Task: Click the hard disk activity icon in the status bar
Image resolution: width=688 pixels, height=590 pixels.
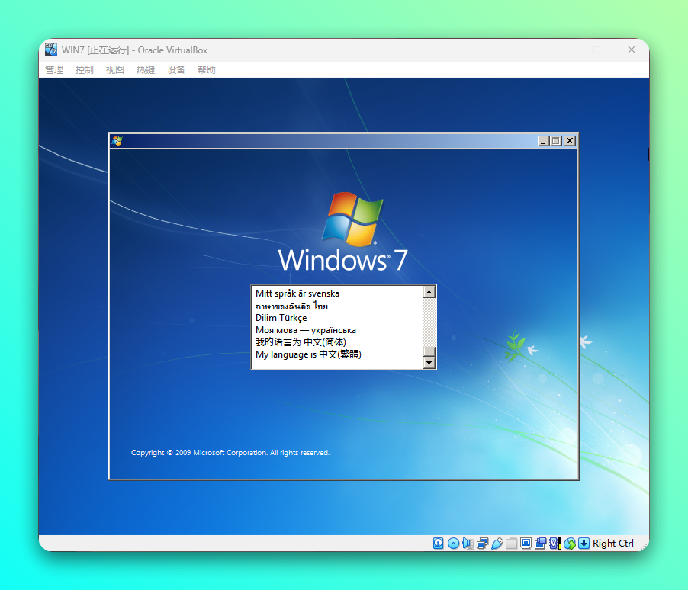Action: pyautogui.click(x=437, y=543)
